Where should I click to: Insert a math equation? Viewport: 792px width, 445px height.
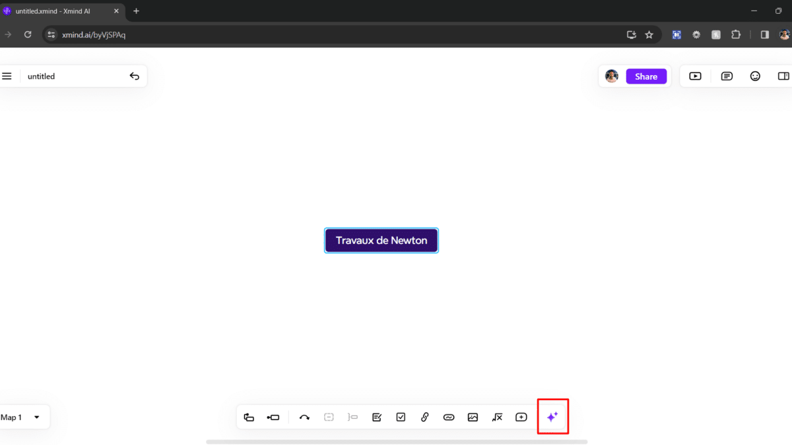point(497,417)
